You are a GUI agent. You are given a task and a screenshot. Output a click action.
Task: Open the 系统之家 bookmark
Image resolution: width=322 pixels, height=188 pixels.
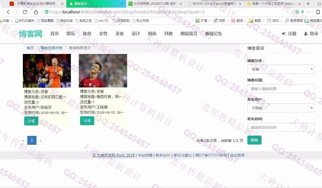84,20
